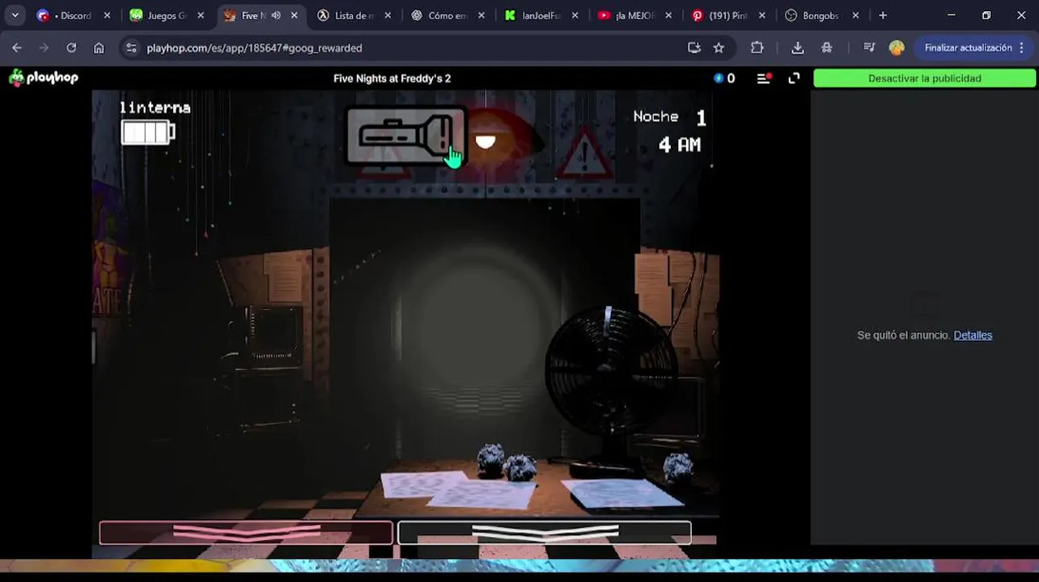Click the flashlight battery indicator
Screen dimensions: 1039x582
[148, 133]
